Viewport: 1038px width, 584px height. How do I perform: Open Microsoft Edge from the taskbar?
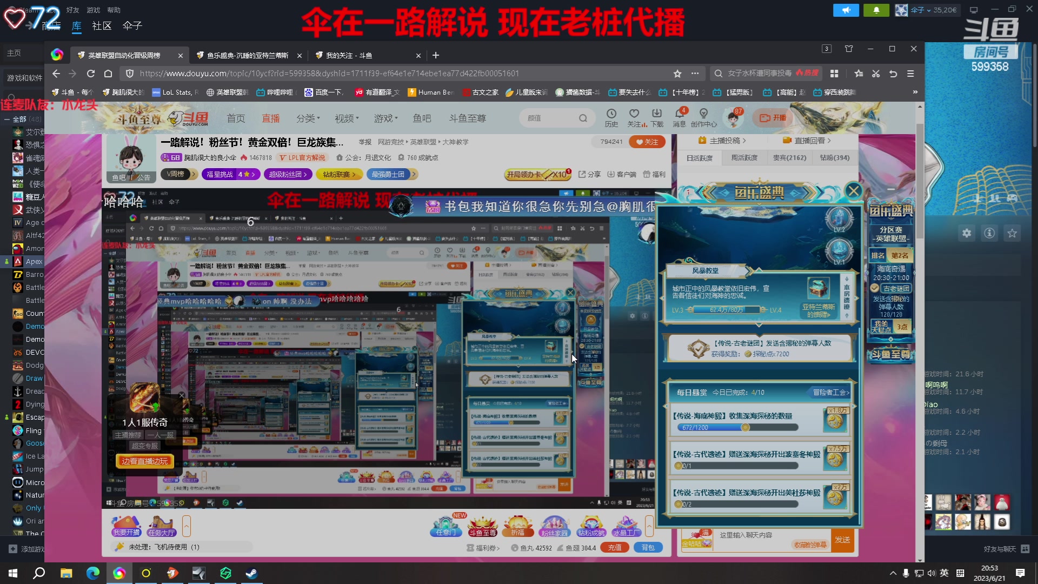(92, 573)
